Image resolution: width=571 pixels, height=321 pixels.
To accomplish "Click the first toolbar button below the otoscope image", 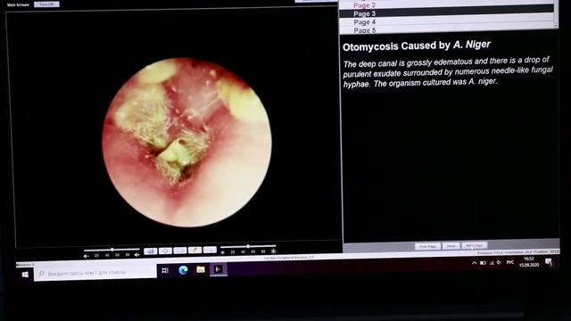I will pyautogui.click(x=151, y=251).
